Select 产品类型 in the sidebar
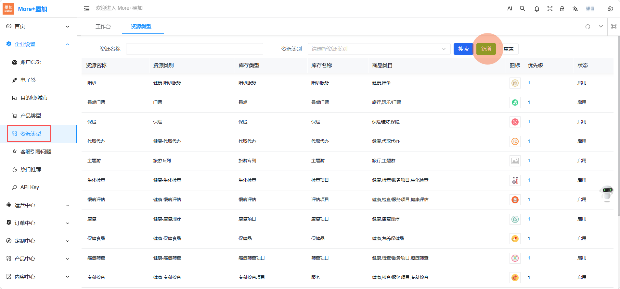620x289 pixels. (31, 116)
